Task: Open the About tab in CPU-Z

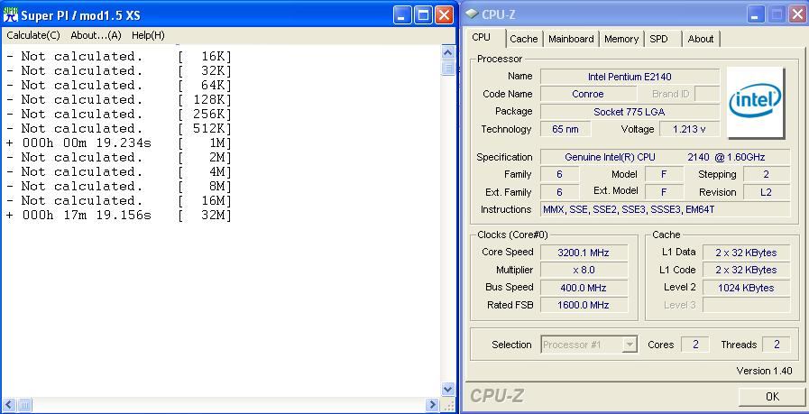Action: pos(701,39)
